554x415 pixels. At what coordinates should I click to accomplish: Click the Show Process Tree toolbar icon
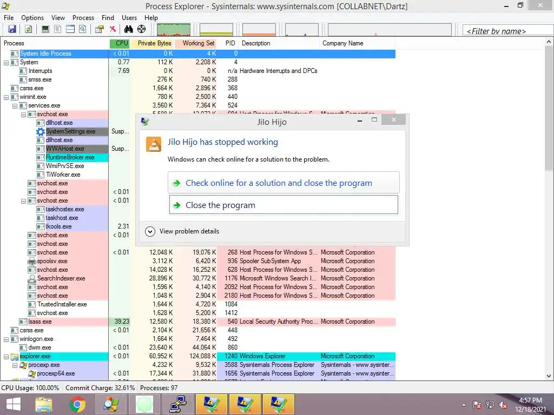57,29
